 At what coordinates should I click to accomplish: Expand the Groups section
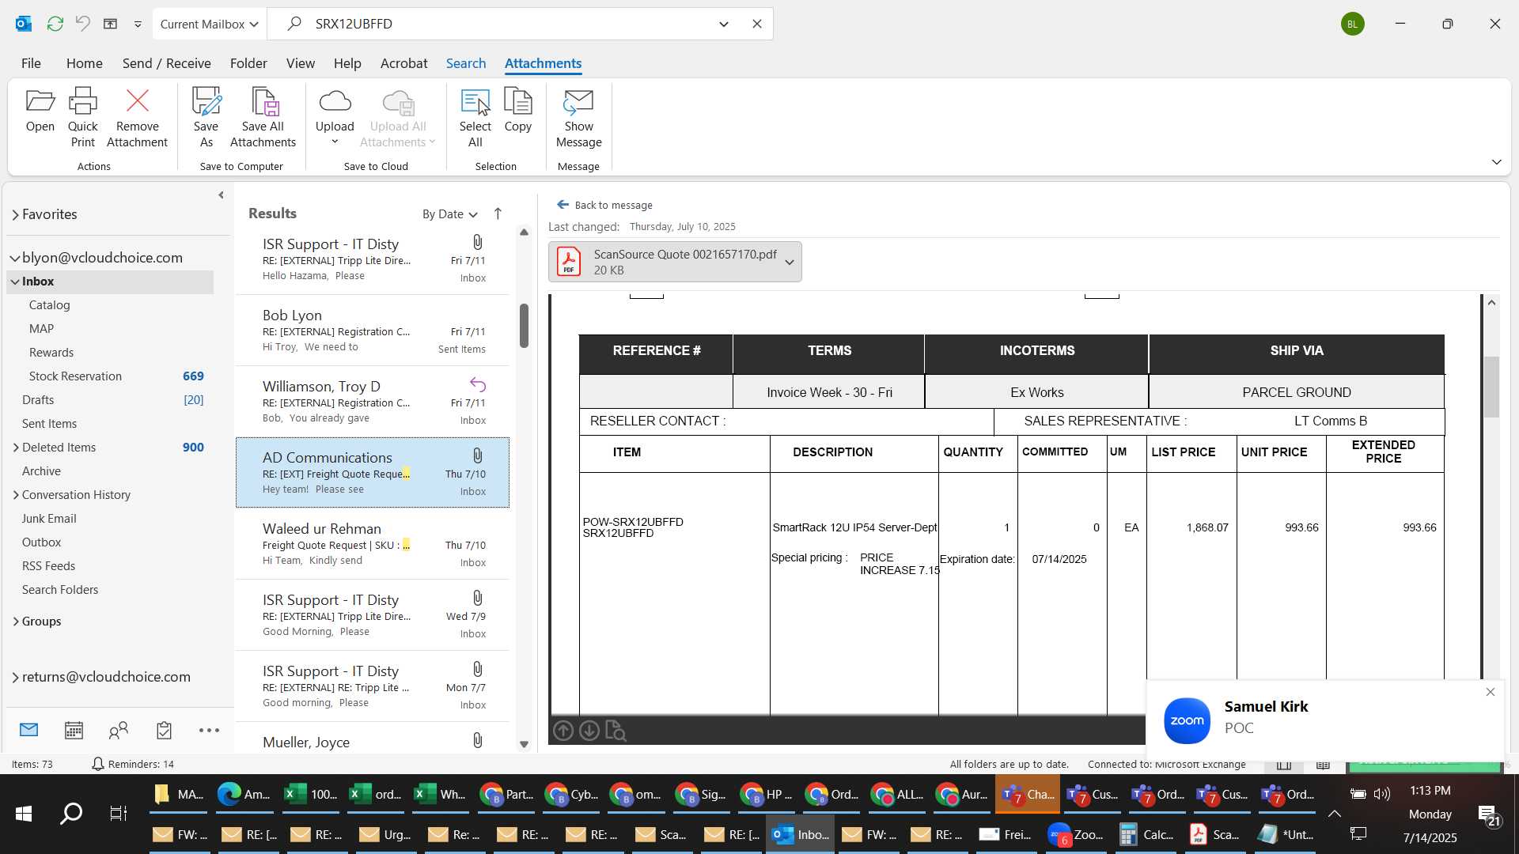[x=16, y=622]
